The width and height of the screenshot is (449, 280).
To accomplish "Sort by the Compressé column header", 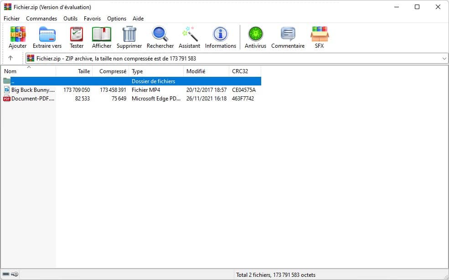I will pyautogui.click(x=110, y=71).
